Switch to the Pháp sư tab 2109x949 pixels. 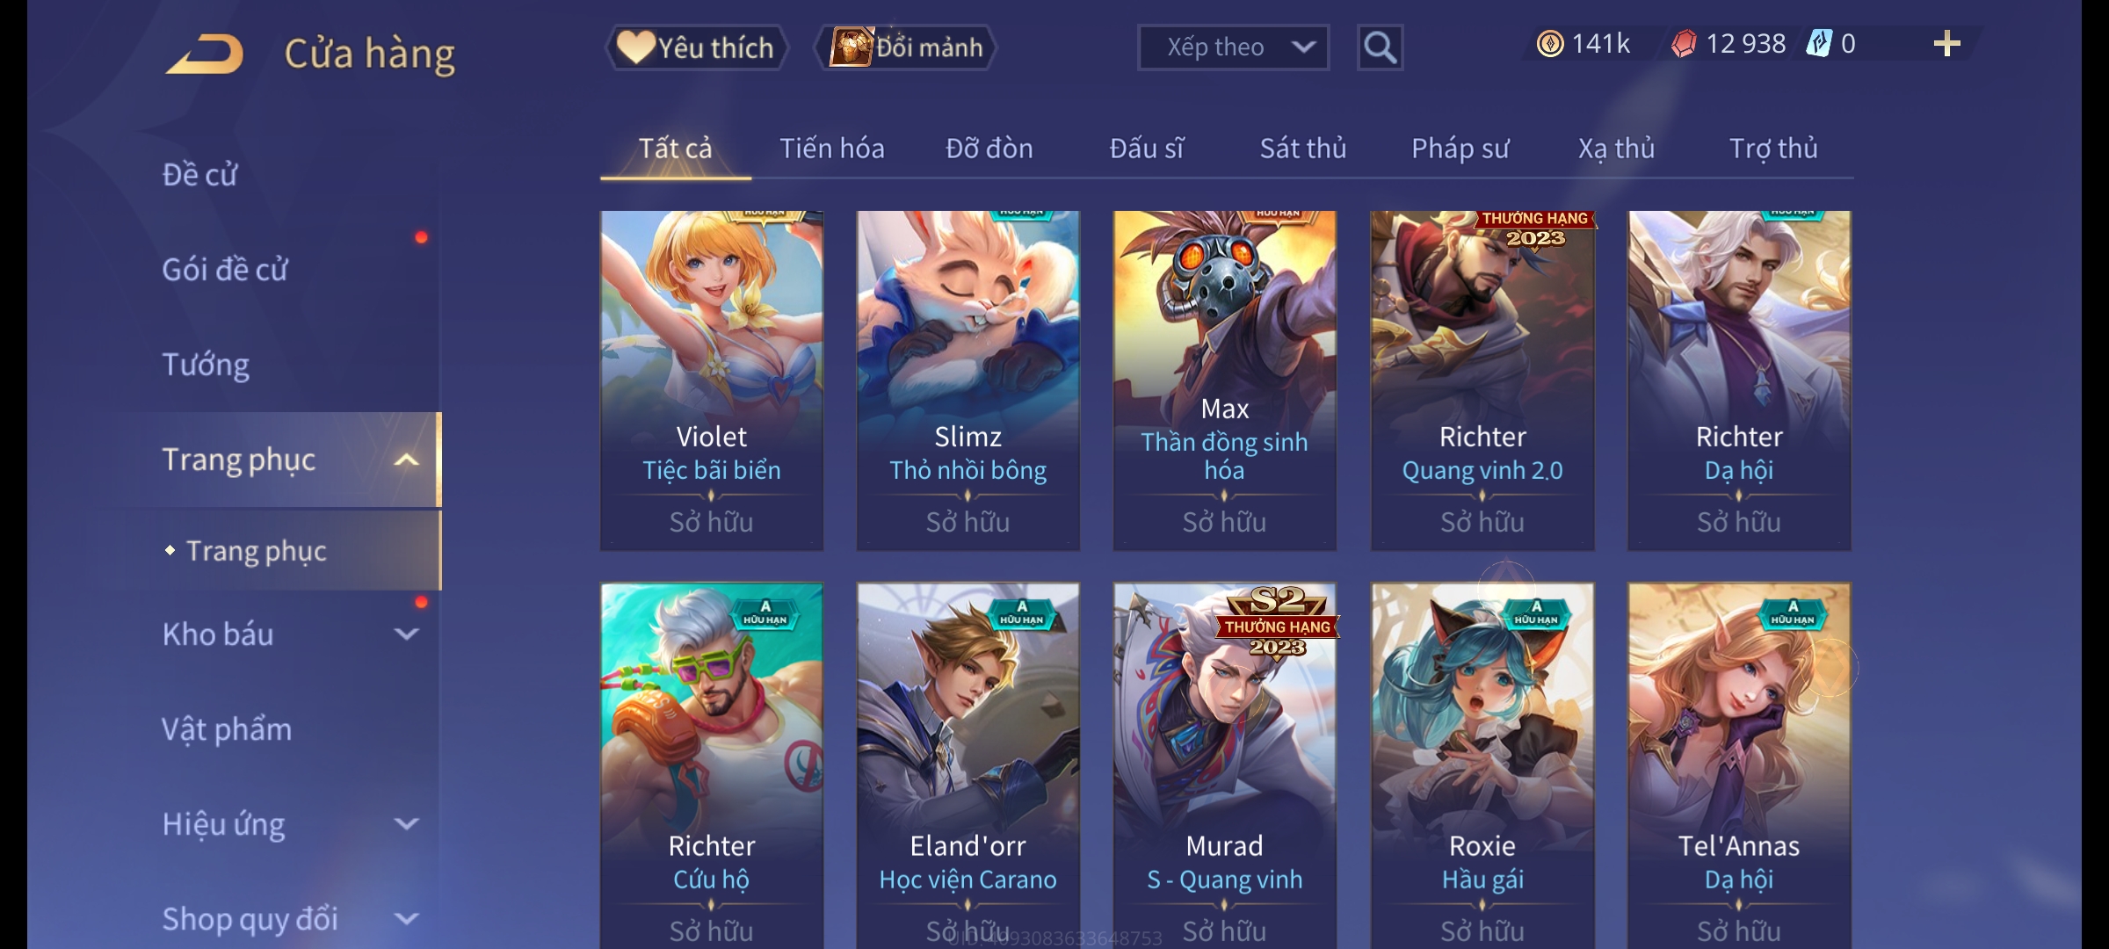(1460, 149)
